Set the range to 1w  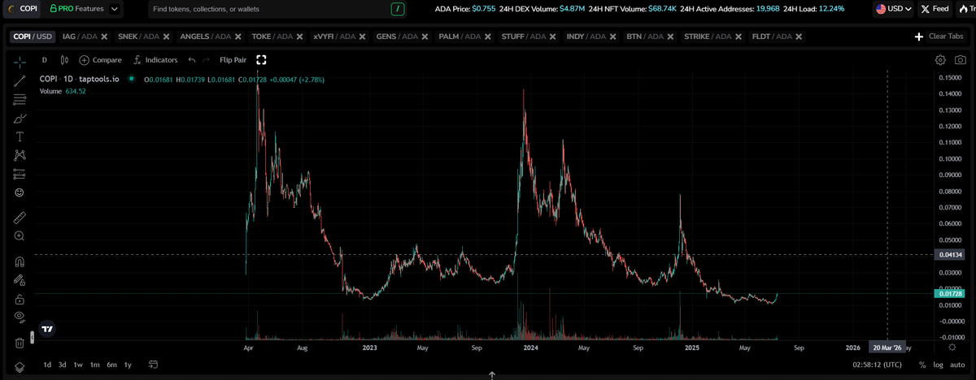78,365
